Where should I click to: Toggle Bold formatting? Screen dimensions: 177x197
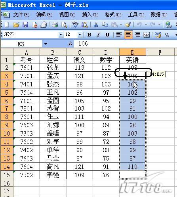[89, 35]
